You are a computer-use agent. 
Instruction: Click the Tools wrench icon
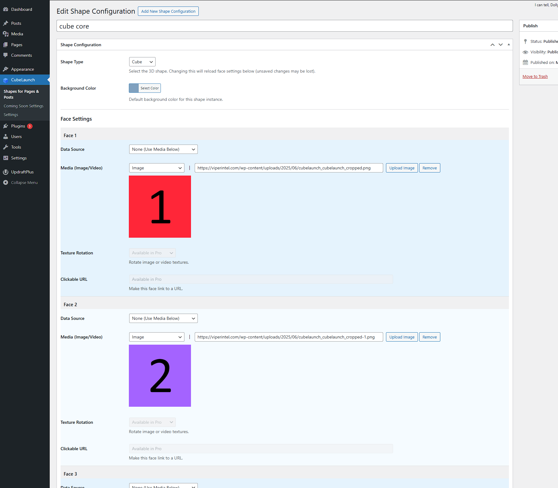6,147
